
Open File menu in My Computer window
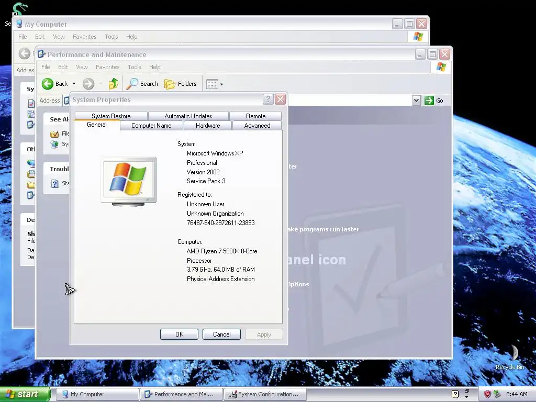point(23,37)
